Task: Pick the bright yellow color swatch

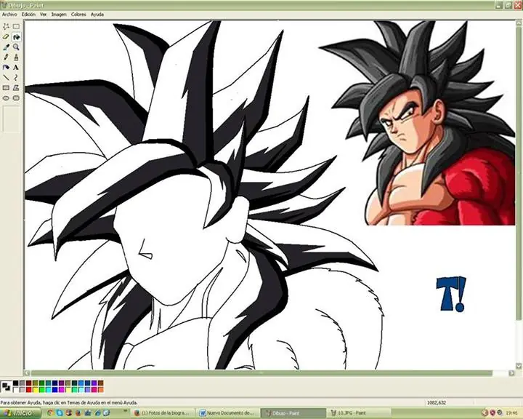Action: [35, 390]
